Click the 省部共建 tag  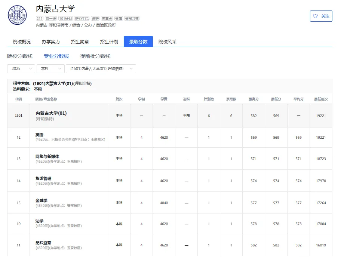(x=132, y=18)
